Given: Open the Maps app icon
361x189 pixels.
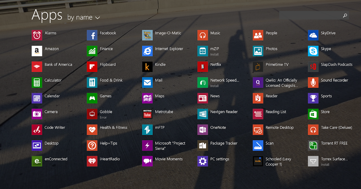Looking at the screenshot, I should click(147, 98).
